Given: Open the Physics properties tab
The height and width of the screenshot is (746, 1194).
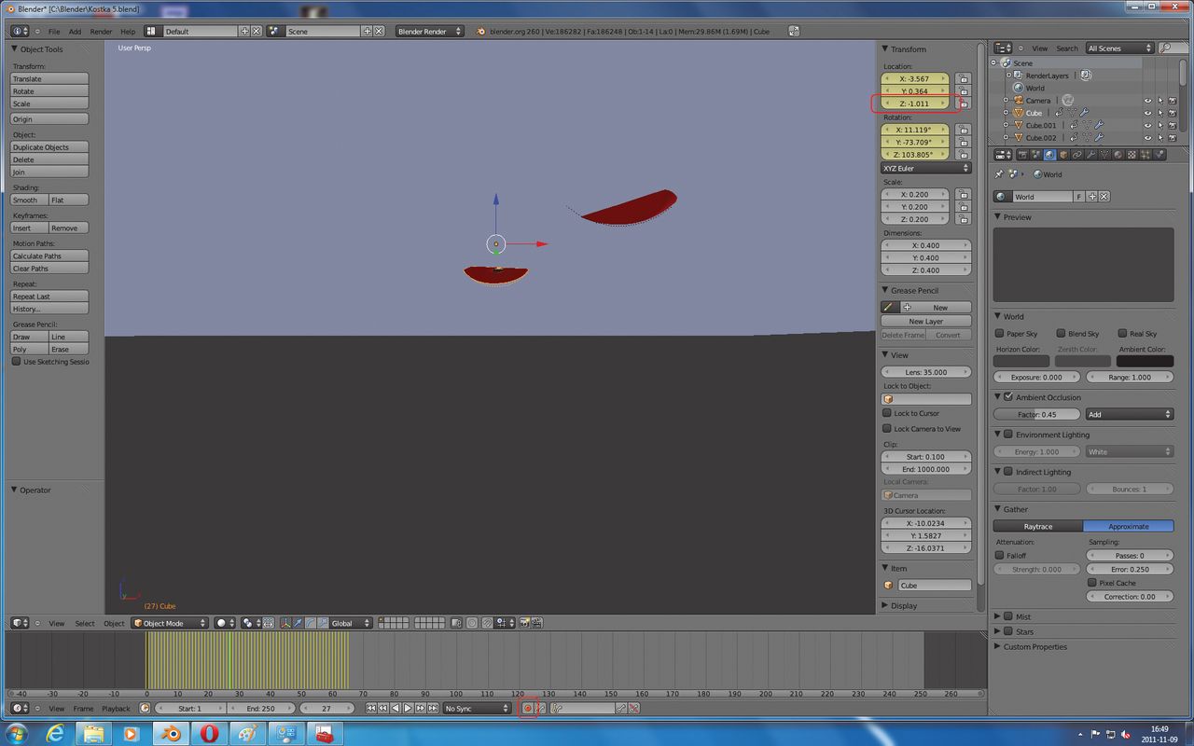Looking at the screenshot, I should [1159, 155].
